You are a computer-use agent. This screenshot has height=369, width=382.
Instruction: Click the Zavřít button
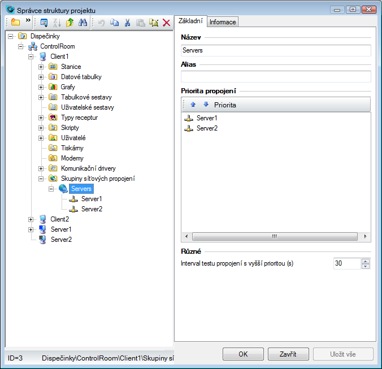[288, 354]
